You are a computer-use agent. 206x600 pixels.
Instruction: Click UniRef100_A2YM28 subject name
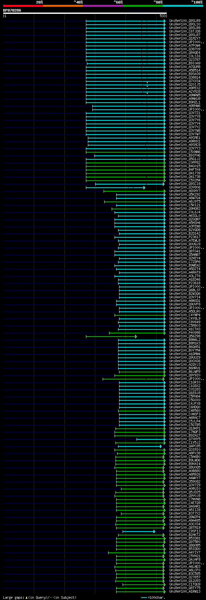185,92
